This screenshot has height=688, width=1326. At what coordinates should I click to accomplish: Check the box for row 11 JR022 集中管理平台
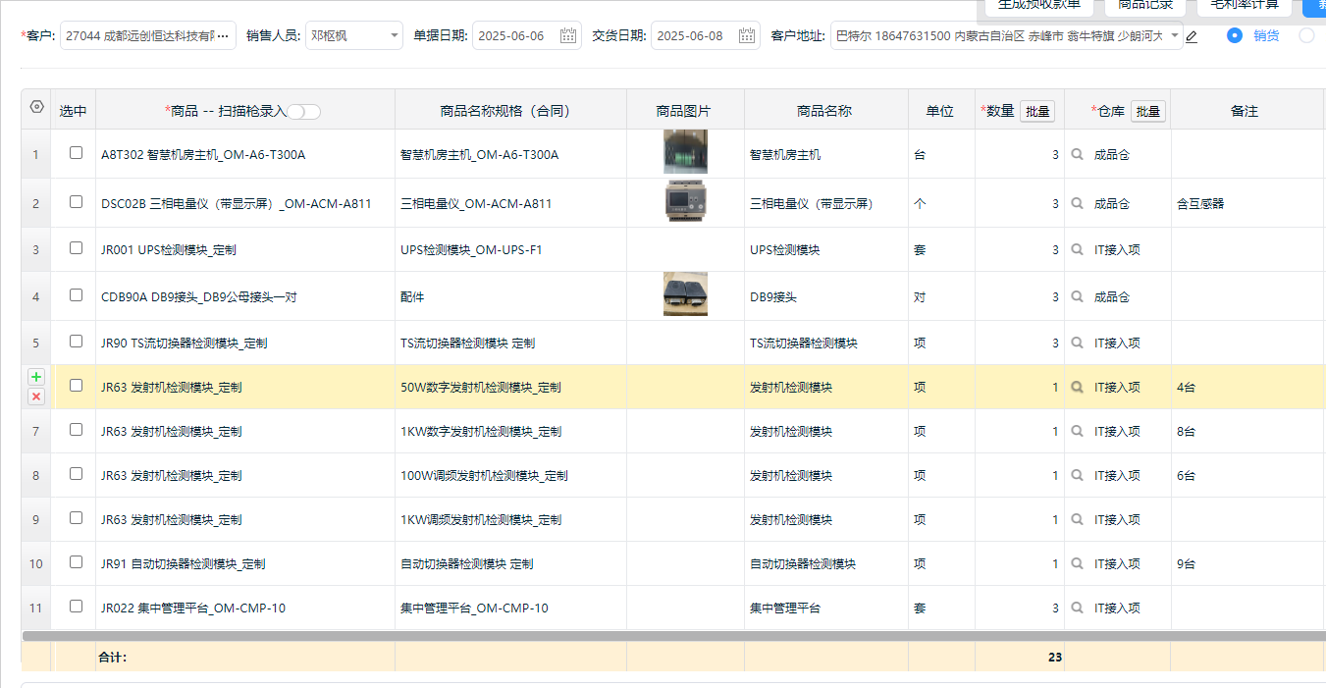(x=76, y=607)
